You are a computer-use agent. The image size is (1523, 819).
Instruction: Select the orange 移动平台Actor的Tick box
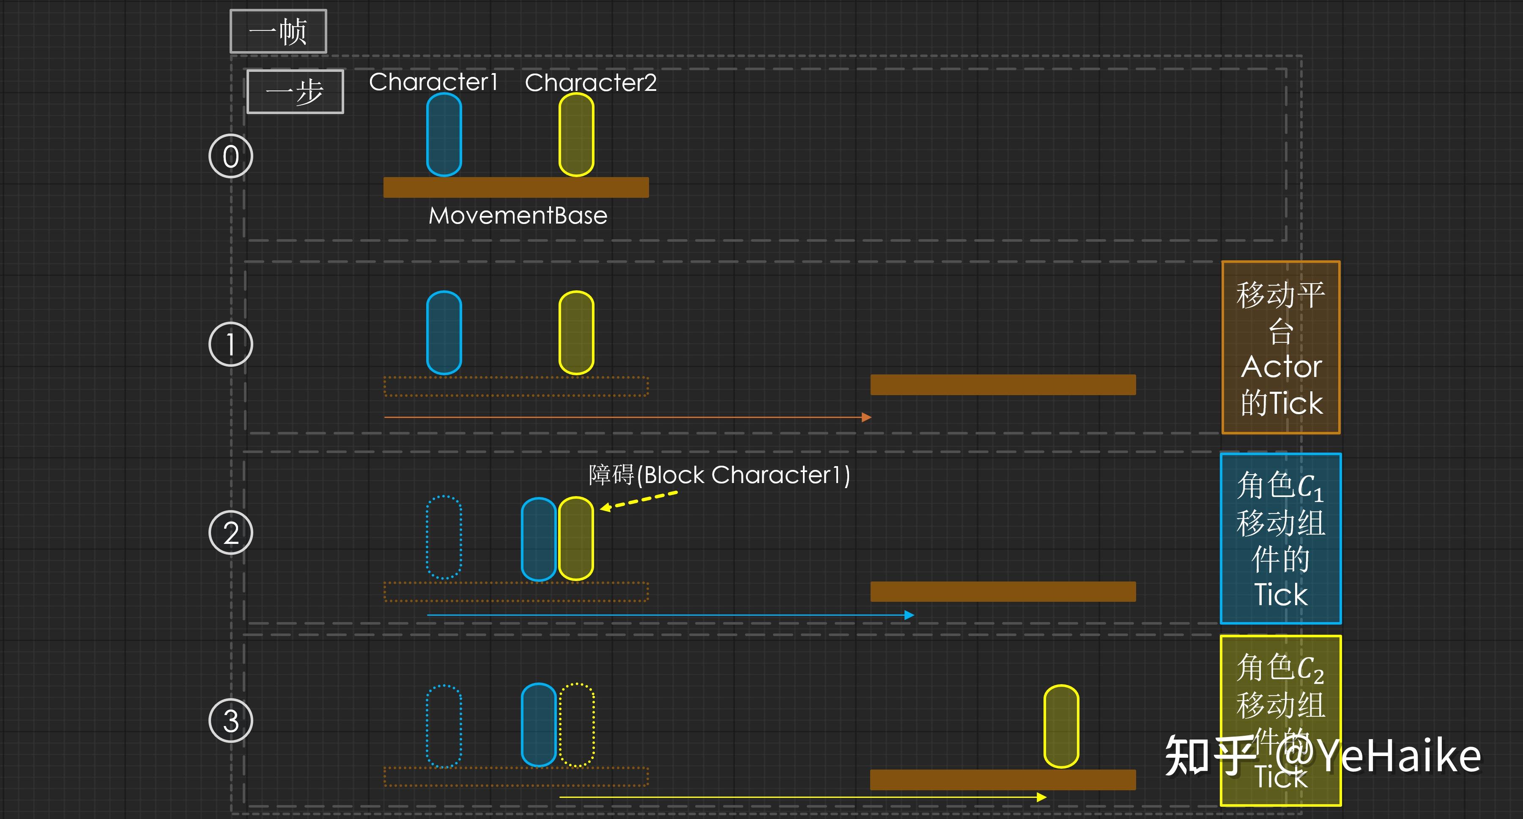pos(1281,347)
